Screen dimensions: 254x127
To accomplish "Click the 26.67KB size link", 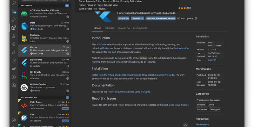I will [212, 60].
